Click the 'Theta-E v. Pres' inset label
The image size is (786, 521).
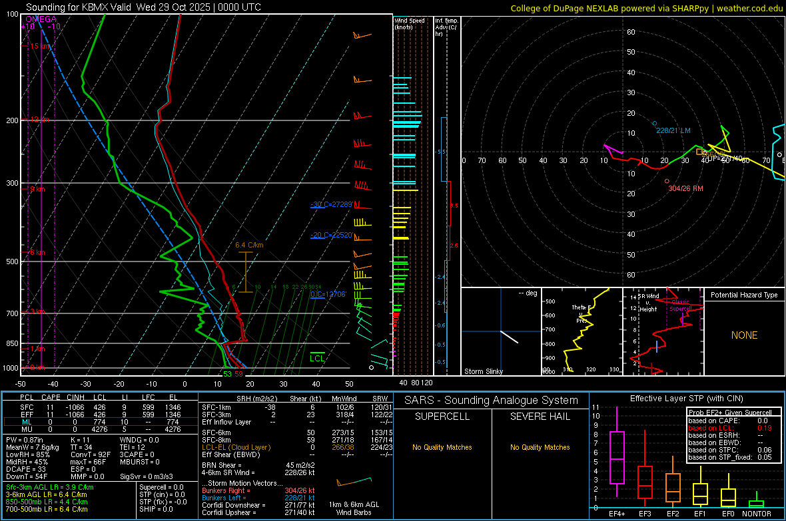582,313
